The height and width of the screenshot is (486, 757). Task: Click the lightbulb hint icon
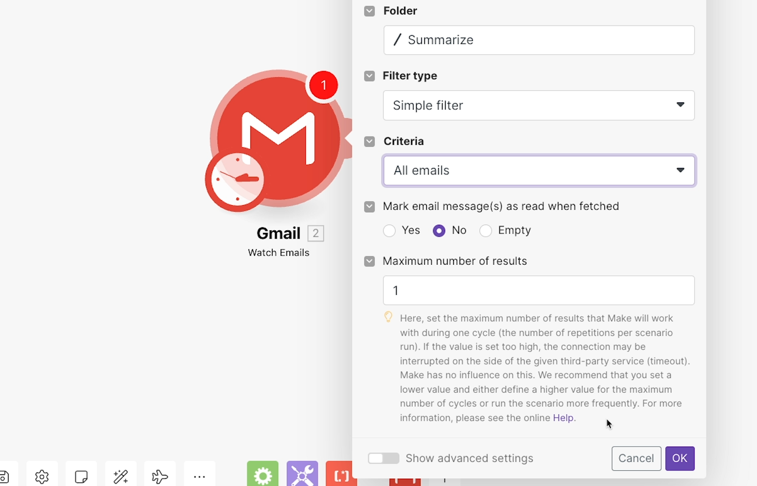tap(388, 317)
